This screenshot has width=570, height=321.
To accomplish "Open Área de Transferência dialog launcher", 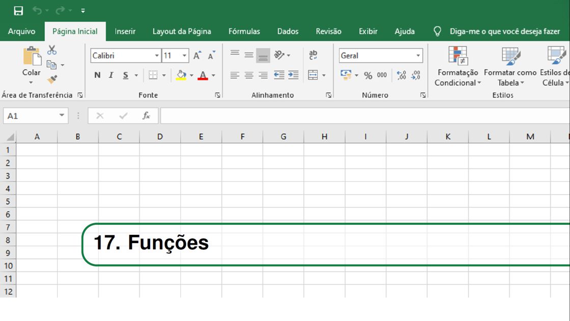I will click(80, 95).
